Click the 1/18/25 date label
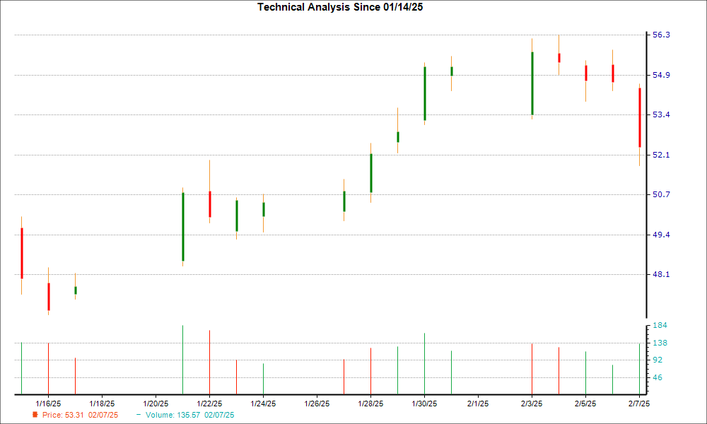Viewport: 707px width, 424px height. (102, 404)
